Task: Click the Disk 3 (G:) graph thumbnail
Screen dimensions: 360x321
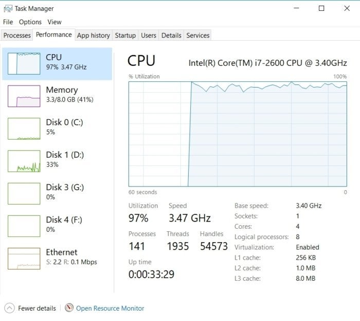Action: click(24, 194)
